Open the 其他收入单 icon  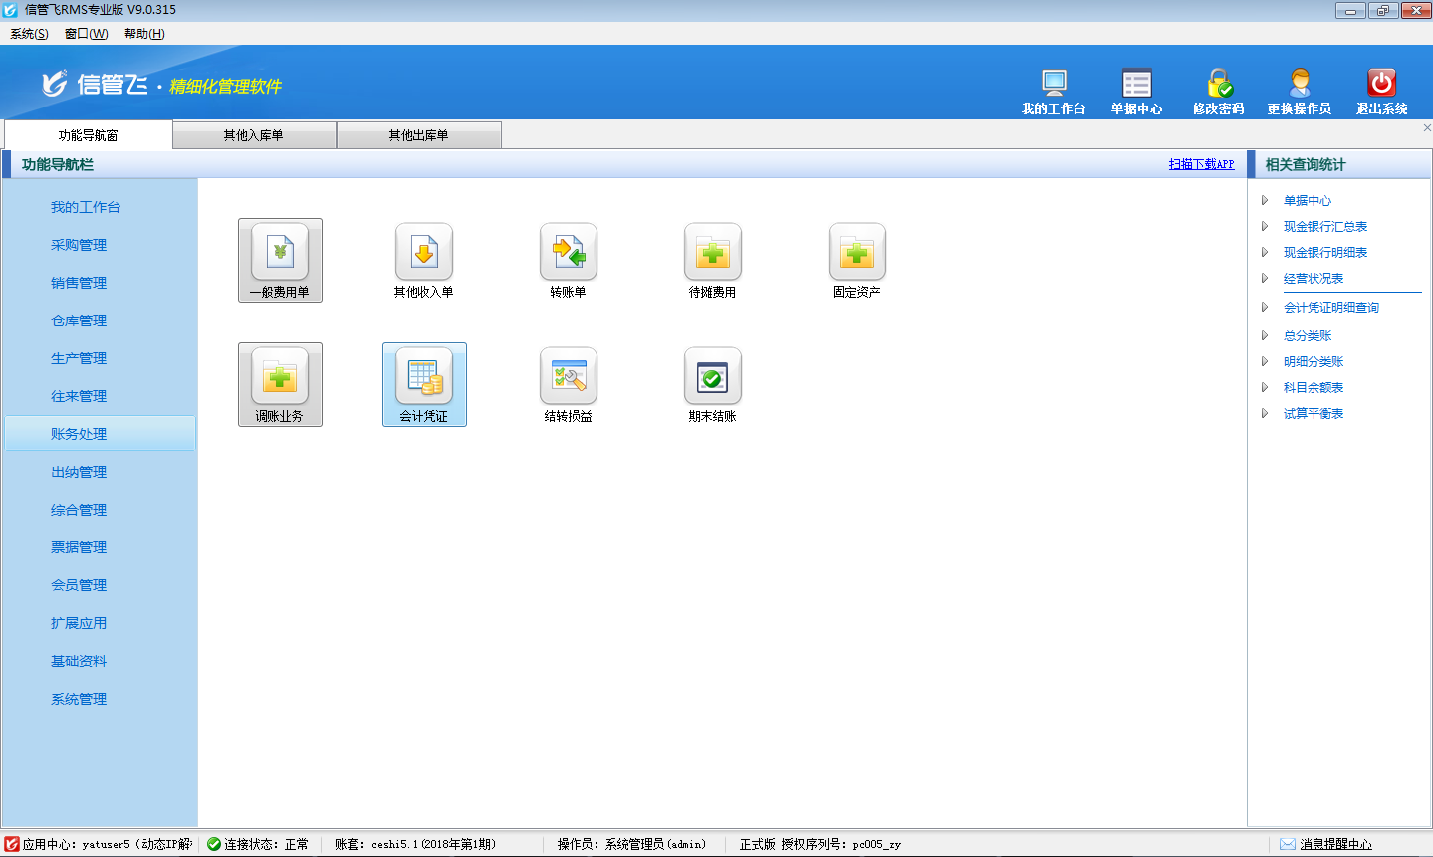click(x=424, y=252)
